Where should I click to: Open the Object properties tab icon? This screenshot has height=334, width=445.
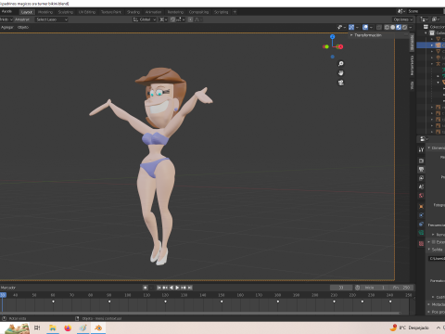tap(421, 206)
